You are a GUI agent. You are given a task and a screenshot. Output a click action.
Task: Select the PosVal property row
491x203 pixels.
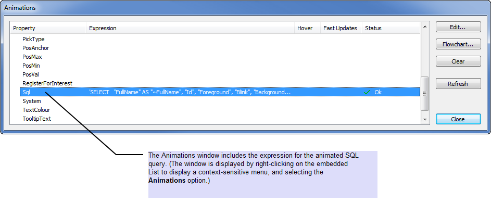pos(215,74)
